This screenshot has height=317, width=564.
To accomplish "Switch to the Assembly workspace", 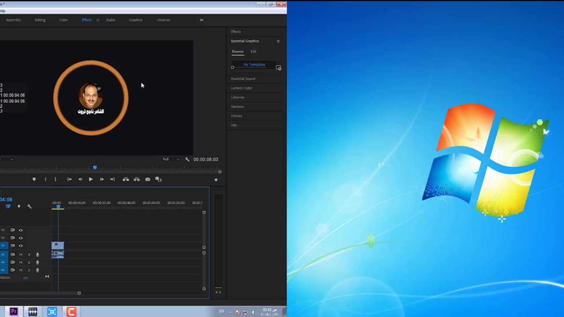I will (13, 20).
